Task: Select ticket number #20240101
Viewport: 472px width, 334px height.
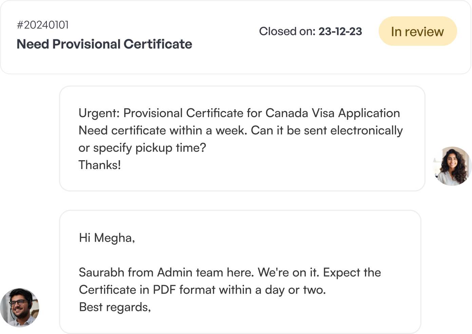Action: (x=43, y=25)
